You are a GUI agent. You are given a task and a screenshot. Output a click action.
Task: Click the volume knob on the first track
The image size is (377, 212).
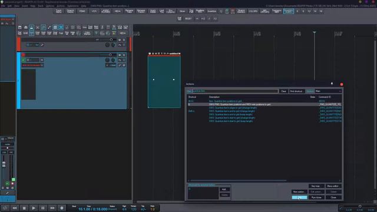click(111, 39)
